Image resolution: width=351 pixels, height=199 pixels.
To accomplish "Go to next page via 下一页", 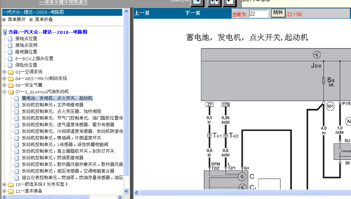I will [192, 13].
